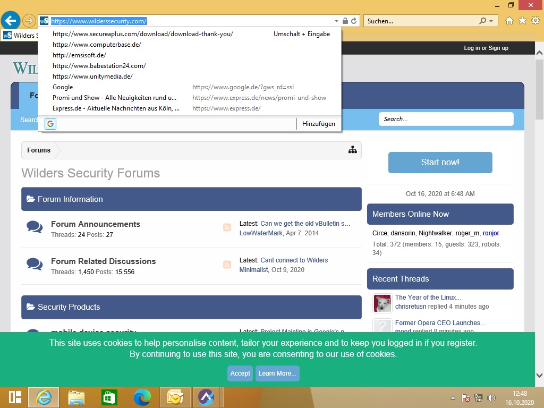This screenshot has height=408, width=544.
Task: Click the page scroll down arrow
Action: point(539,375)
